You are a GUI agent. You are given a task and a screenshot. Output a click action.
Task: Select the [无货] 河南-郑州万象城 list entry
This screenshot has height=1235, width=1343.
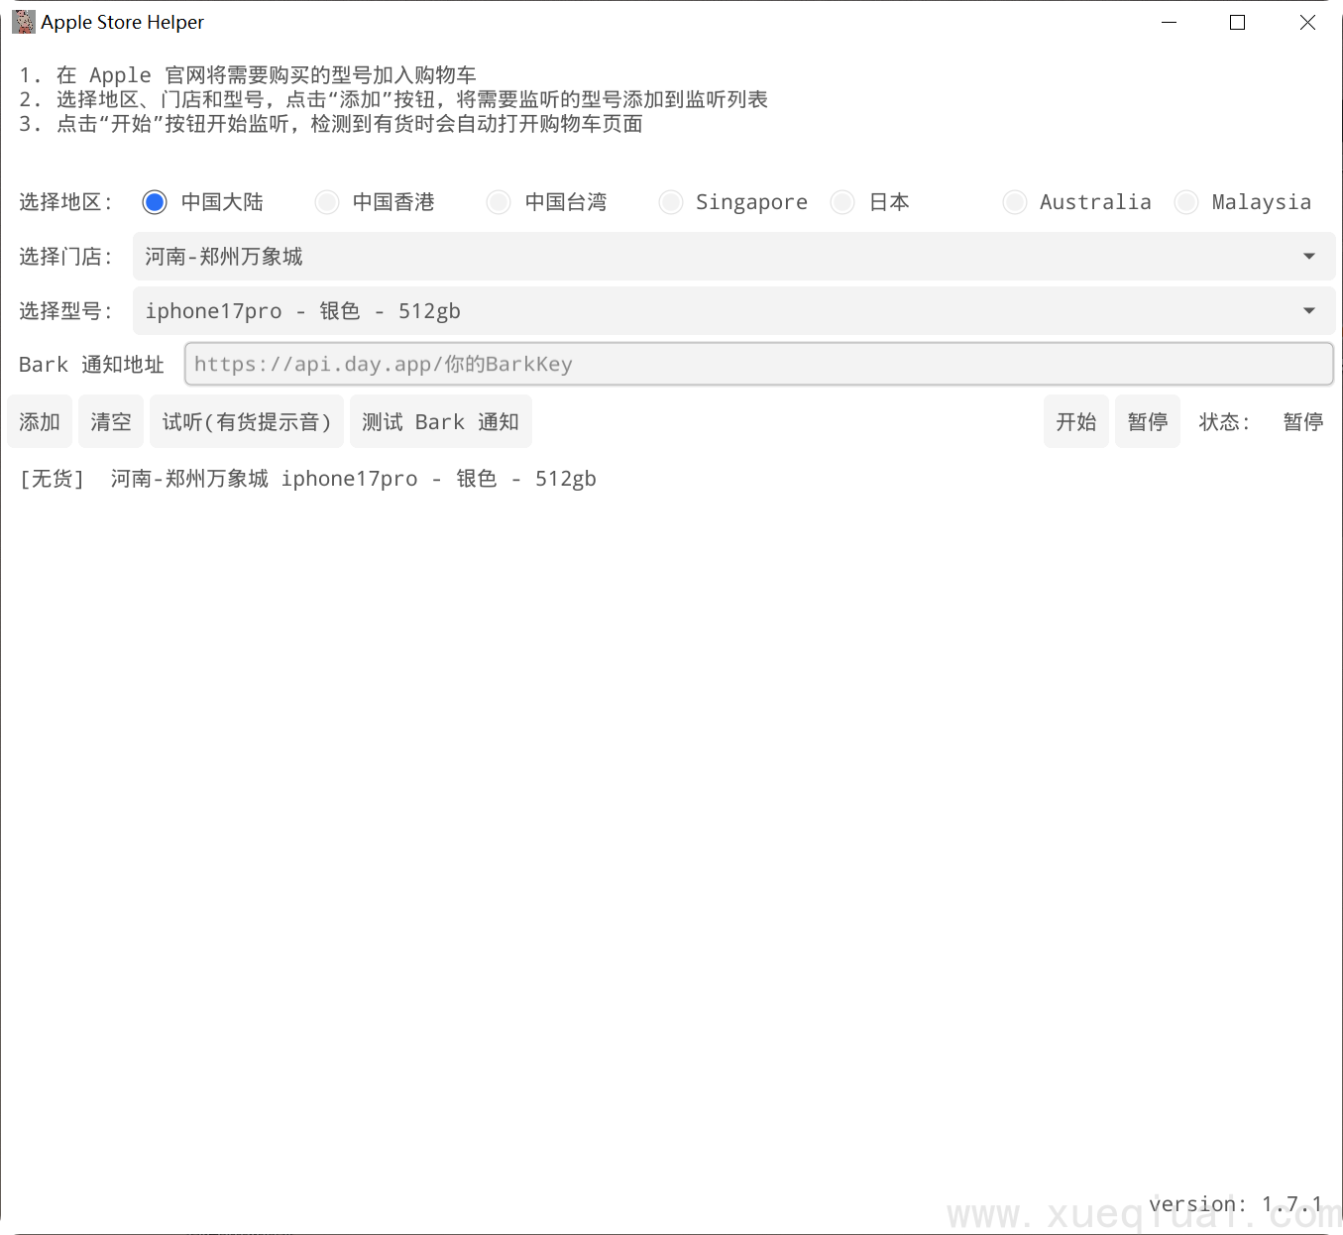pyautogui.click(x=308, y=479)
